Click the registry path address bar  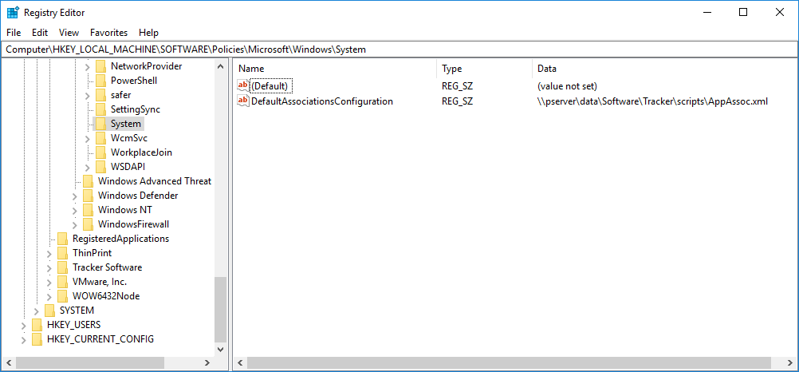click(x=399, y=49)
